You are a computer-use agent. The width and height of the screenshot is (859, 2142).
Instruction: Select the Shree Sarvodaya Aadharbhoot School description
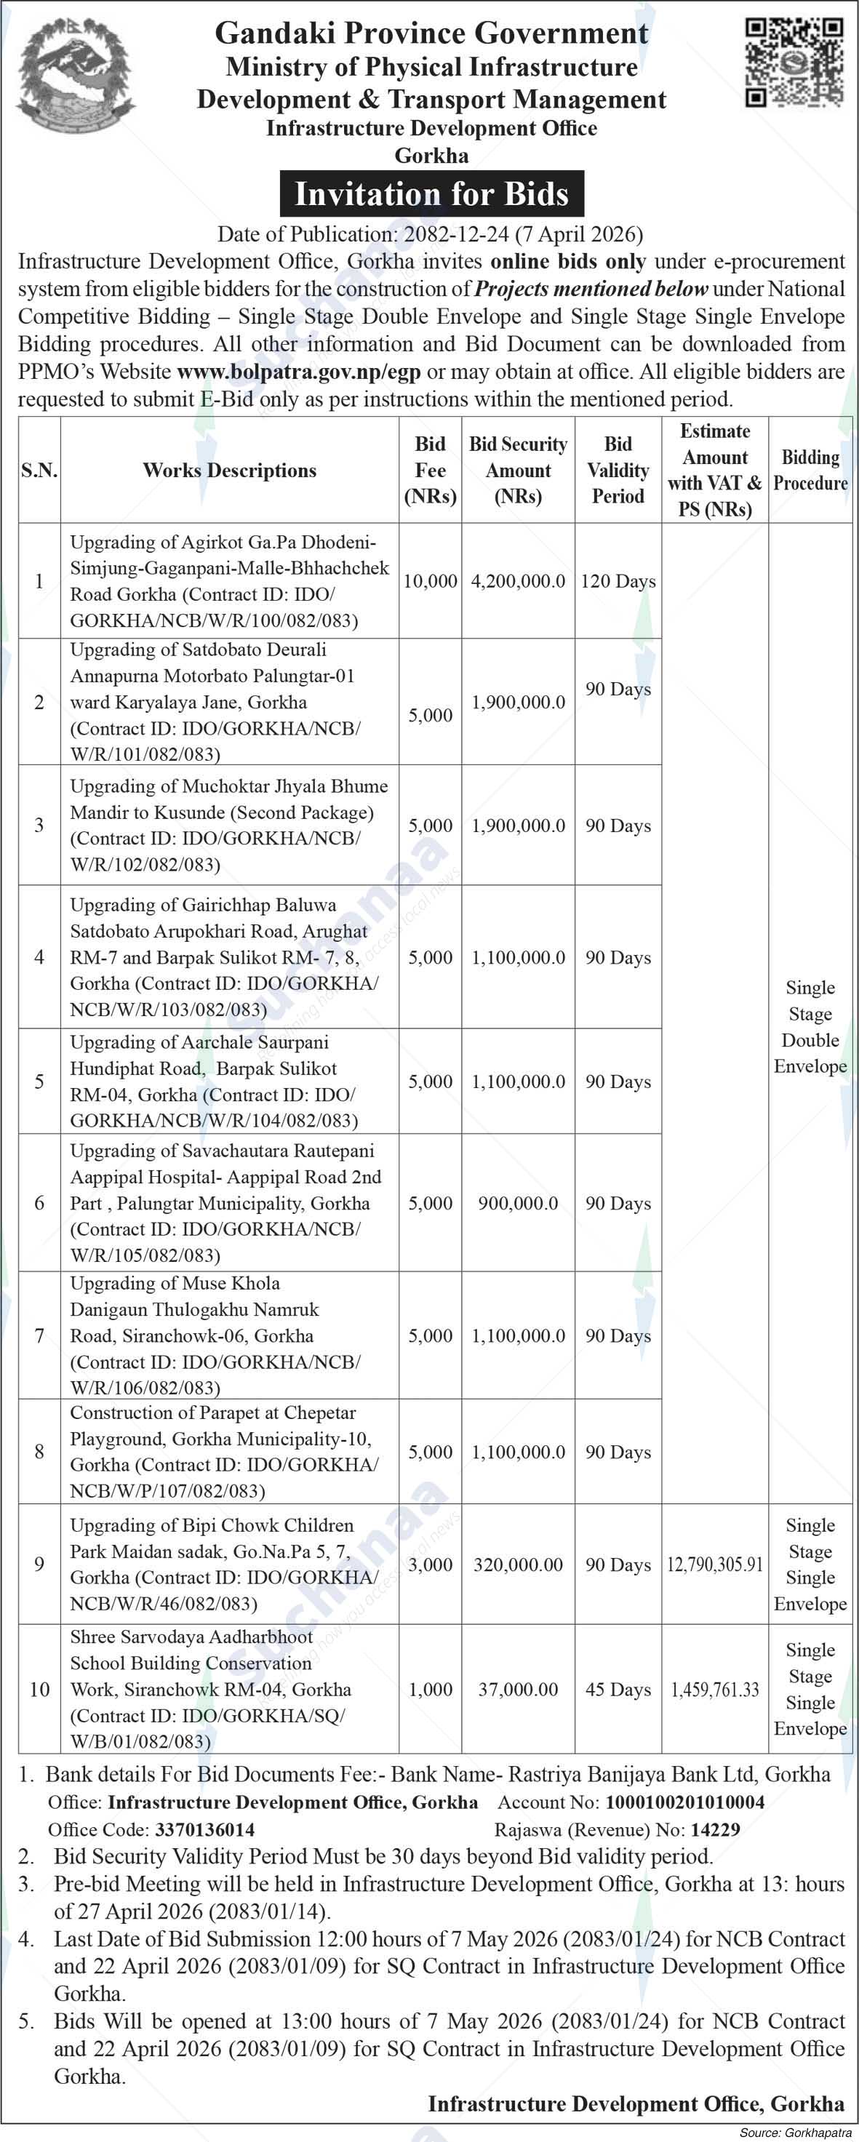pyautogui.click(x=230, y=1688)
